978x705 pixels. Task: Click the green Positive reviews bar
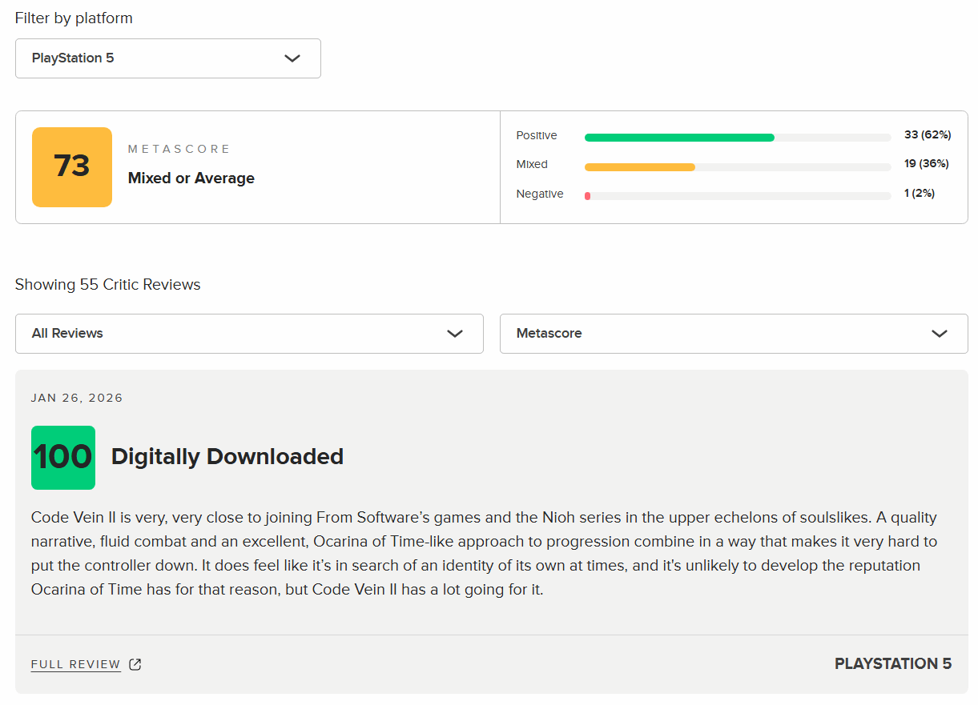[x=679, y=138]
